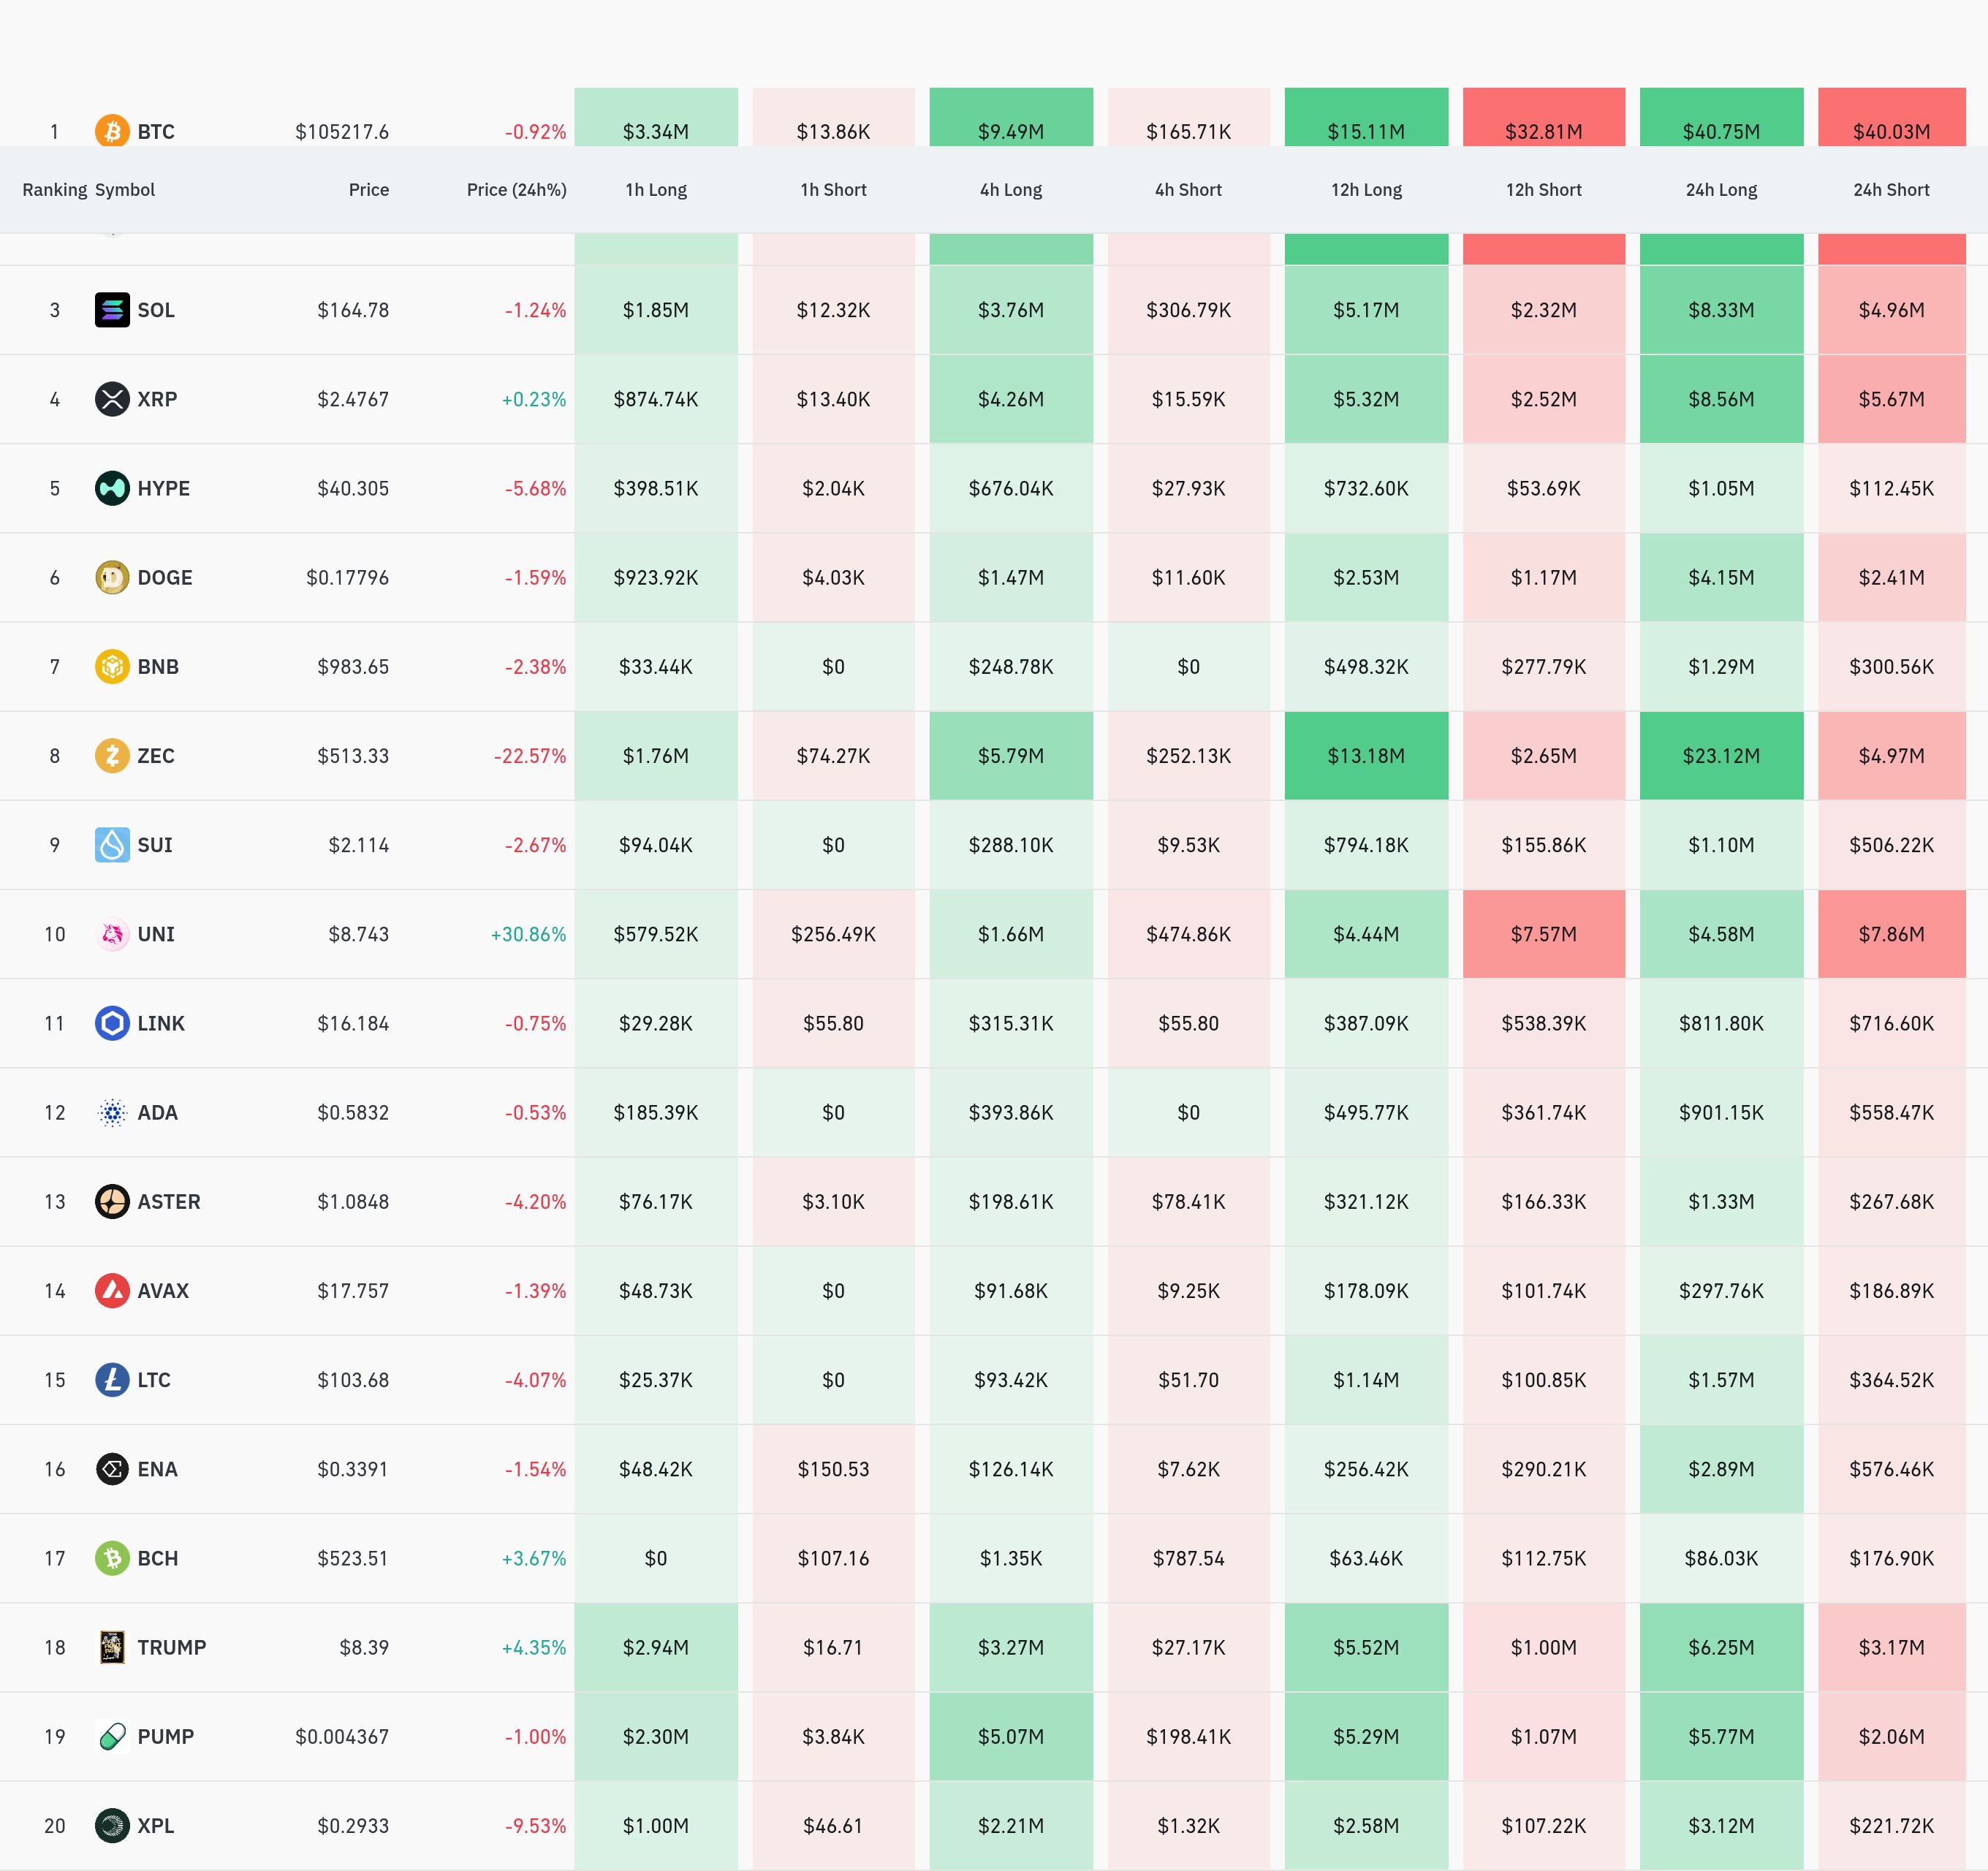This screenshot has height=1871, width=1988.
Task: Click the ZEC coin icon
Action: pyautogui.click(x=112, y=756)
